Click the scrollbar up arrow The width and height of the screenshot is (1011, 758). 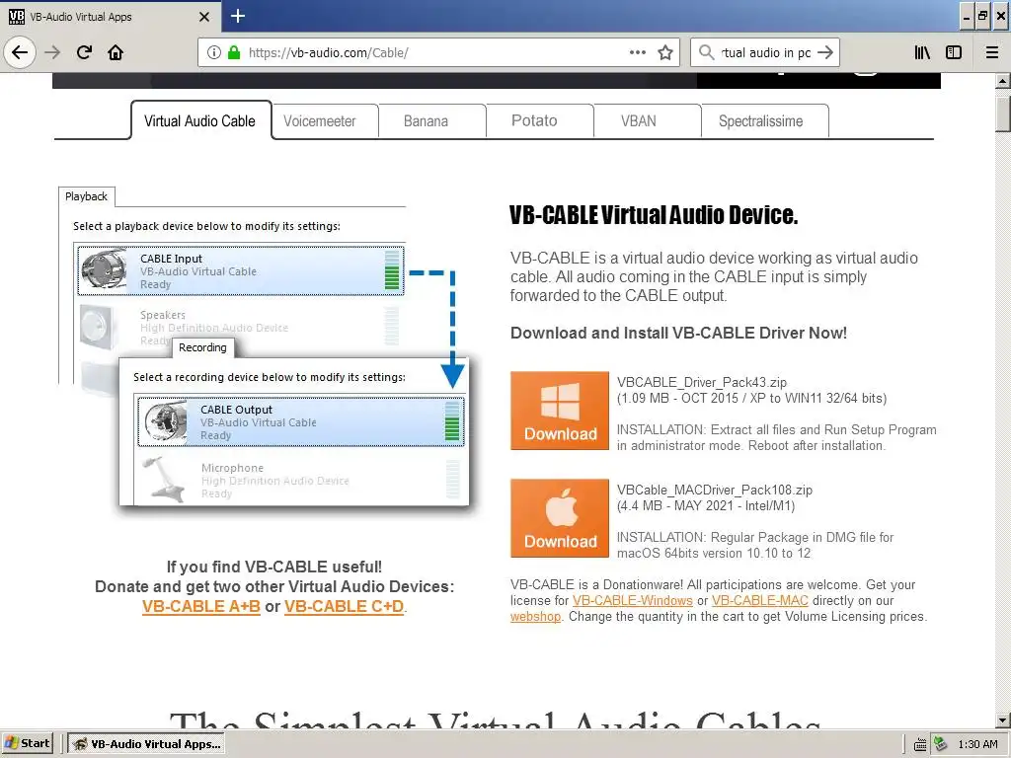[x=1002, y=81]
